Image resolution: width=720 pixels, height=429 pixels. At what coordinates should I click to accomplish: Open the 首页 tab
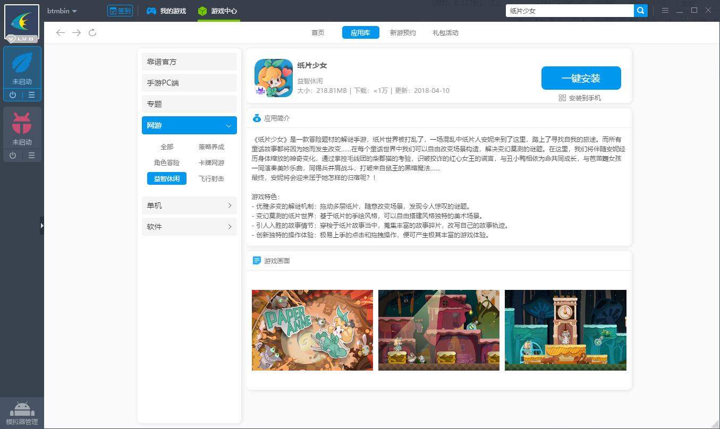pyautogui.click(x=318, y=33)
